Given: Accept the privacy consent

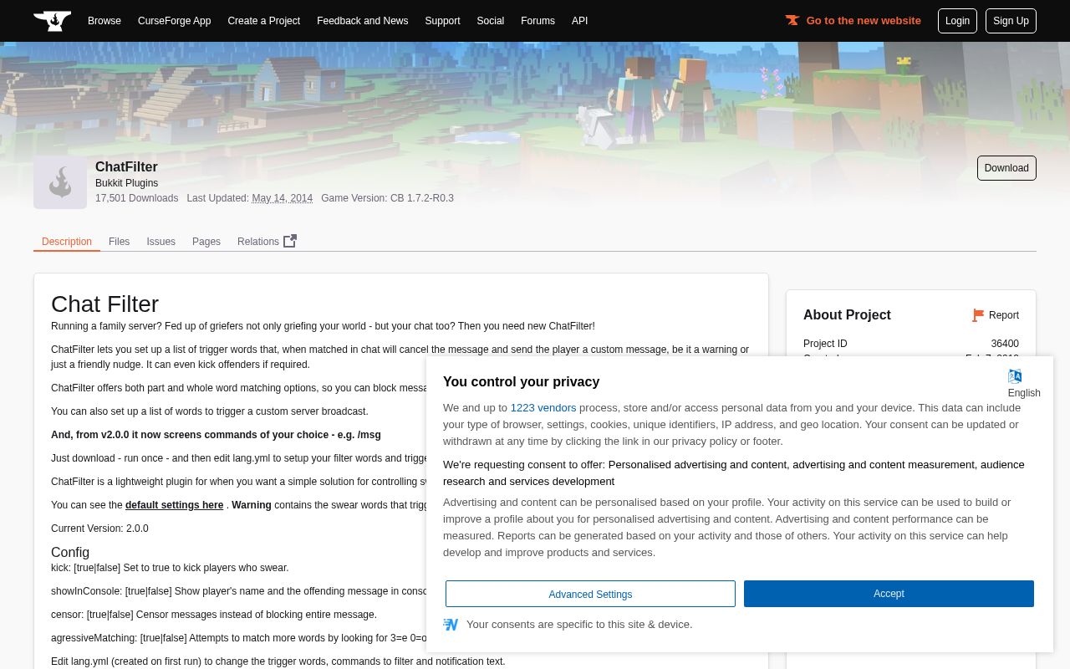Looking at the screenshot, I should pos(889,594).
